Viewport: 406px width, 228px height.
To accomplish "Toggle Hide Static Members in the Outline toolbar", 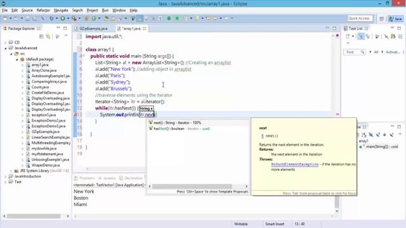I will pos(378,135).
